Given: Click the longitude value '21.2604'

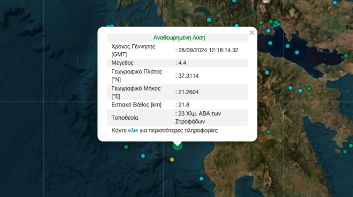Looking at the screenshot, I should pos(188,92).
